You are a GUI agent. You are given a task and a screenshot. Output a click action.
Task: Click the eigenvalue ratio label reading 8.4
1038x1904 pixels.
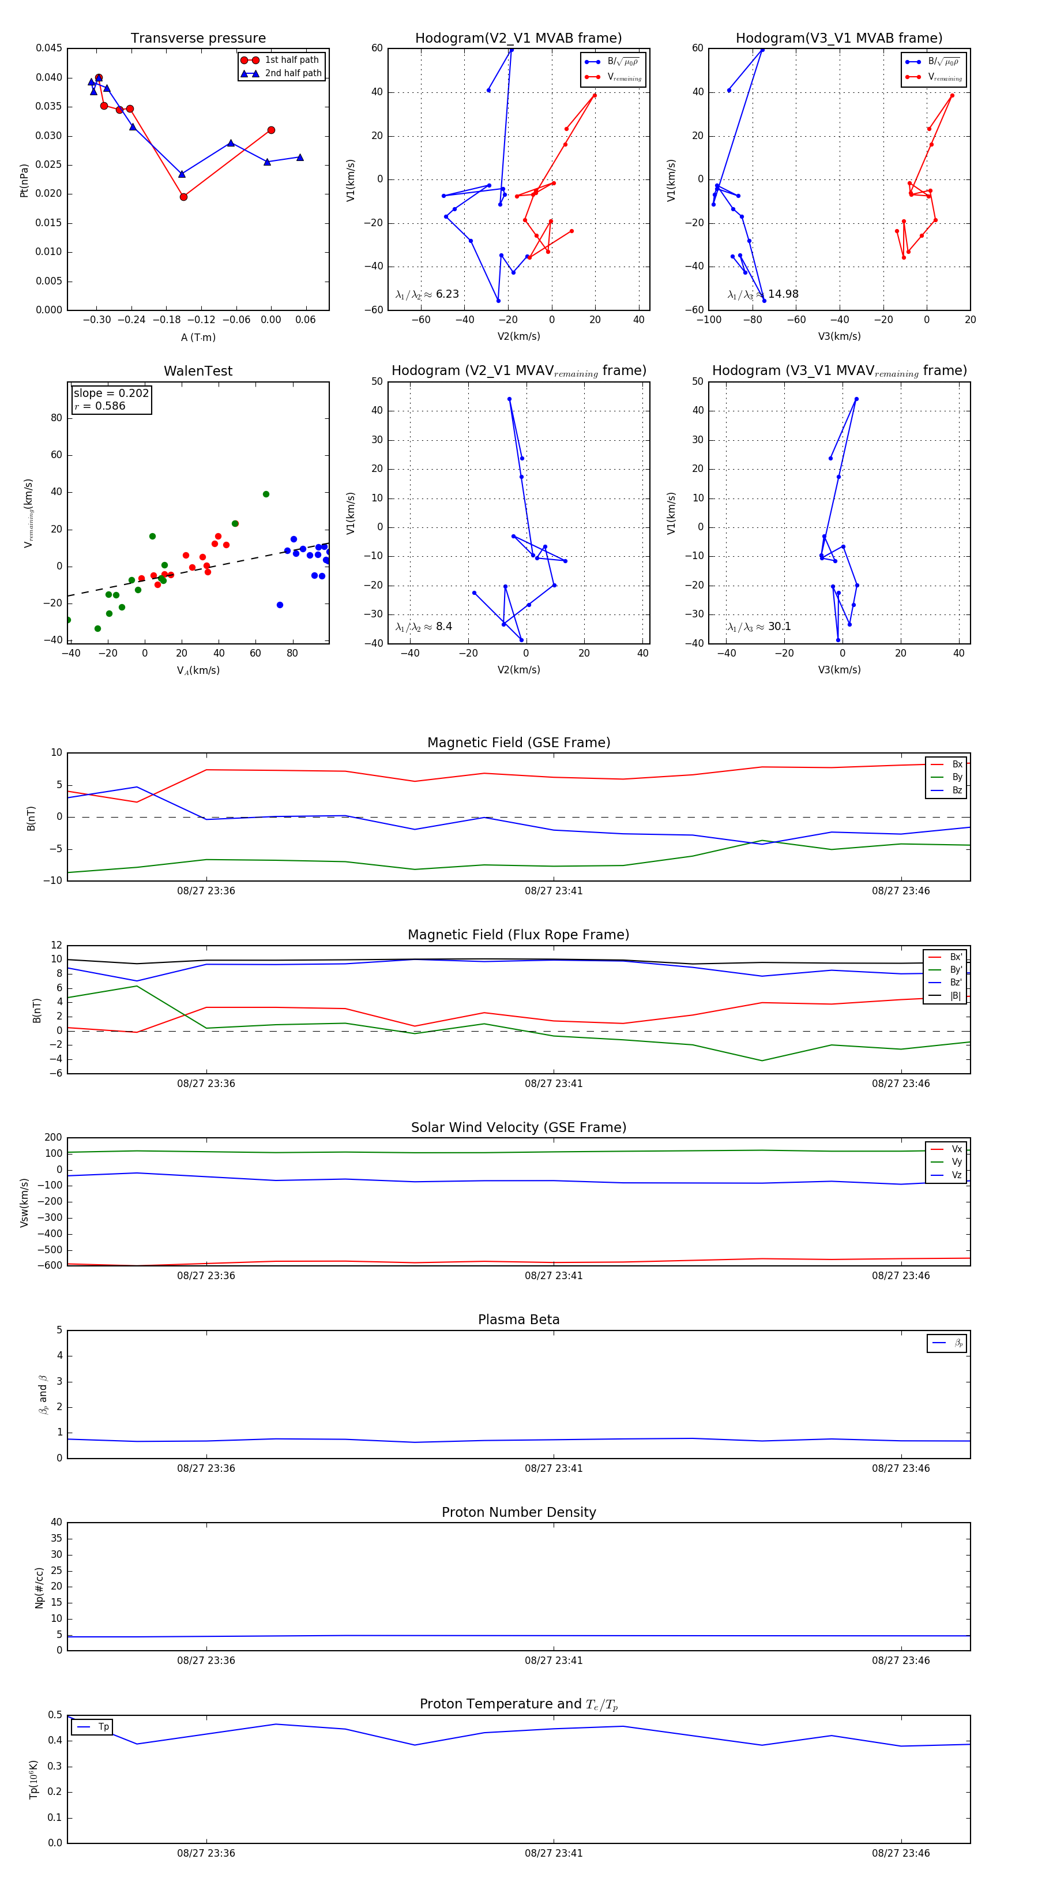(423, 627)
